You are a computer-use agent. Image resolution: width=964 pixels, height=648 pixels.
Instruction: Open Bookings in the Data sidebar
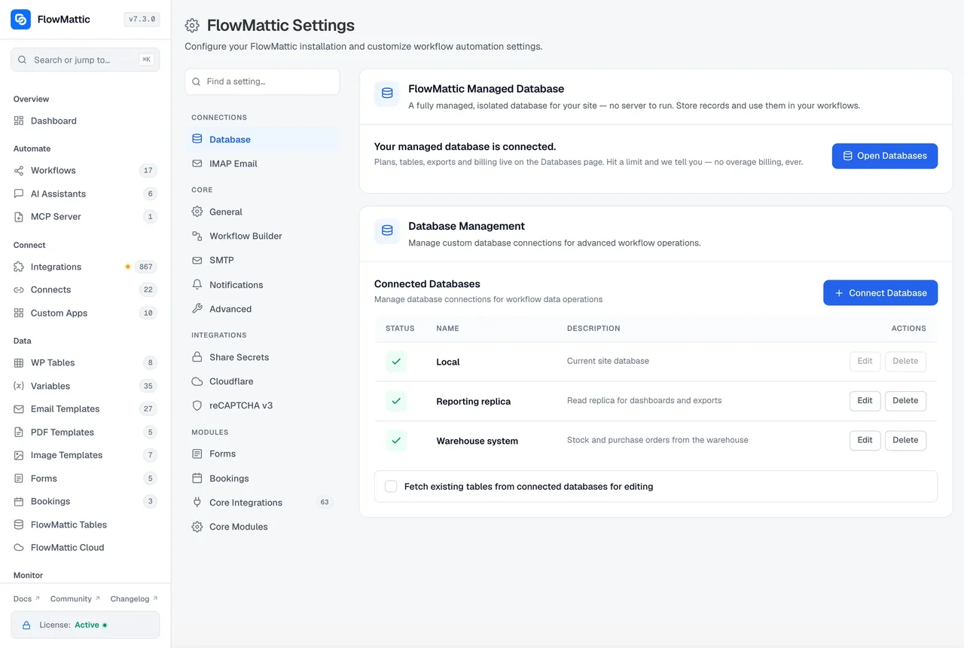85,501
